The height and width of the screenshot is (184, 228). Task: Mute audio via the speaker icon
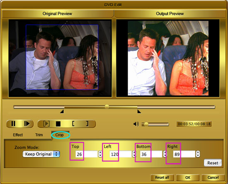pyautogui.click(x=136, y=124)
